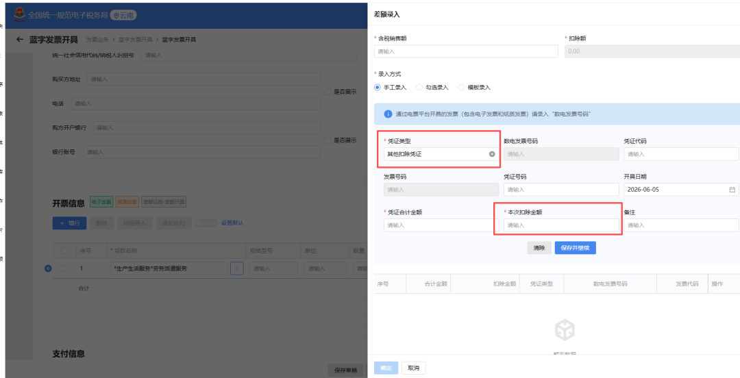Focus the 购方开户银行 input field

click(207, 128)
